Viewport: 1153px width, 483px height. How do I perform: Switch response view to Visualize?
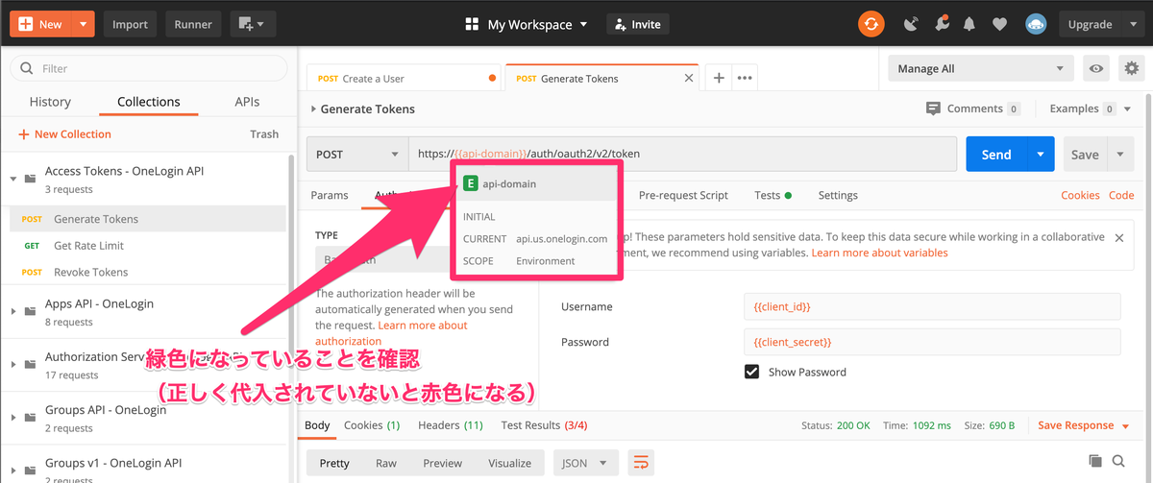[x=509, y=463]
